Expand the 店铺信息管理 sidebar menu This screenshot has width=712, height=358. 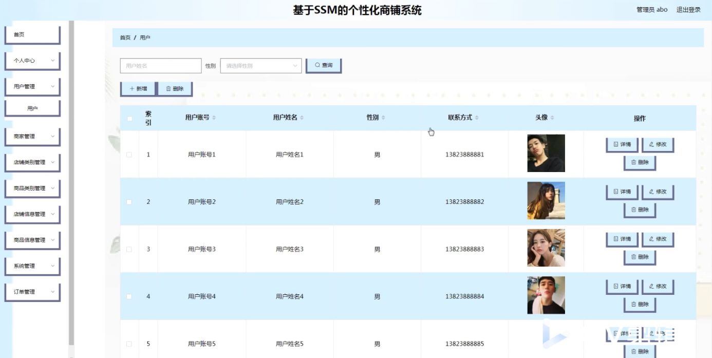(32, 214)
